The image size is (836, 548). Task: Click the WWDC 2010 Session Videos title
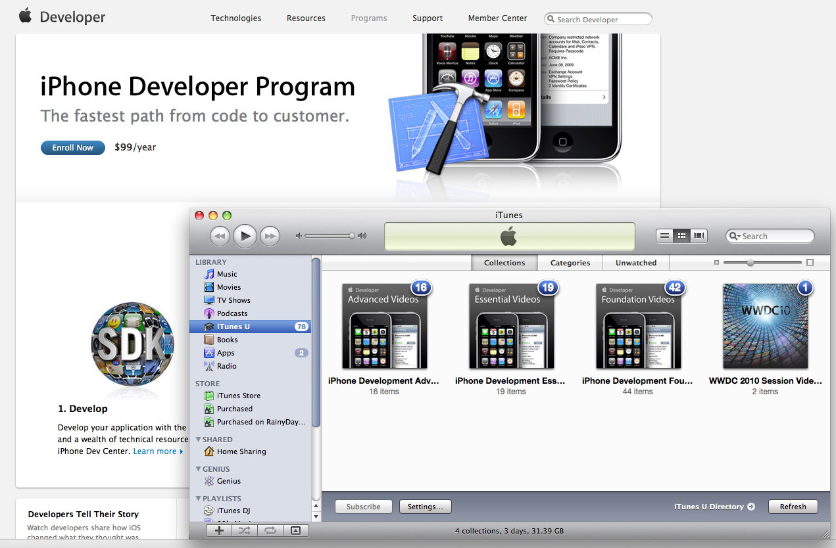[x=766, y=380]
